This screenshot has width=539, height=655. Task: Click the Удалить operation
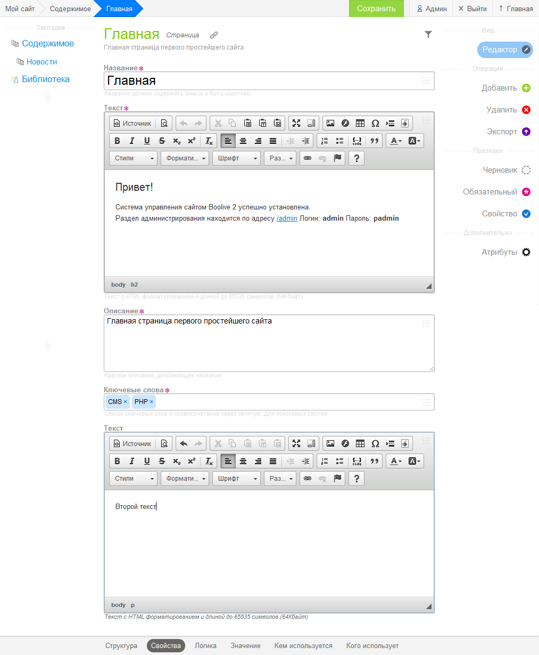(508, 110)
